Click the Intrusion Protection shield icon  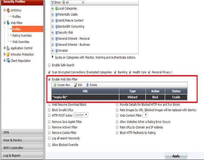[x=8, y=54]
